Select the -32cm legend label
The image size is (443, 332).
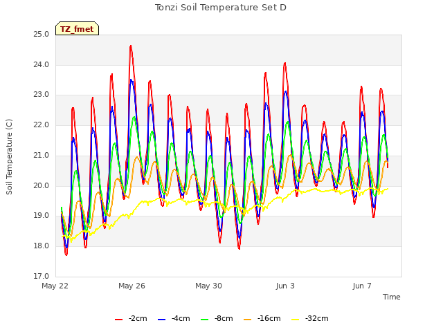(x=317, y=318)
